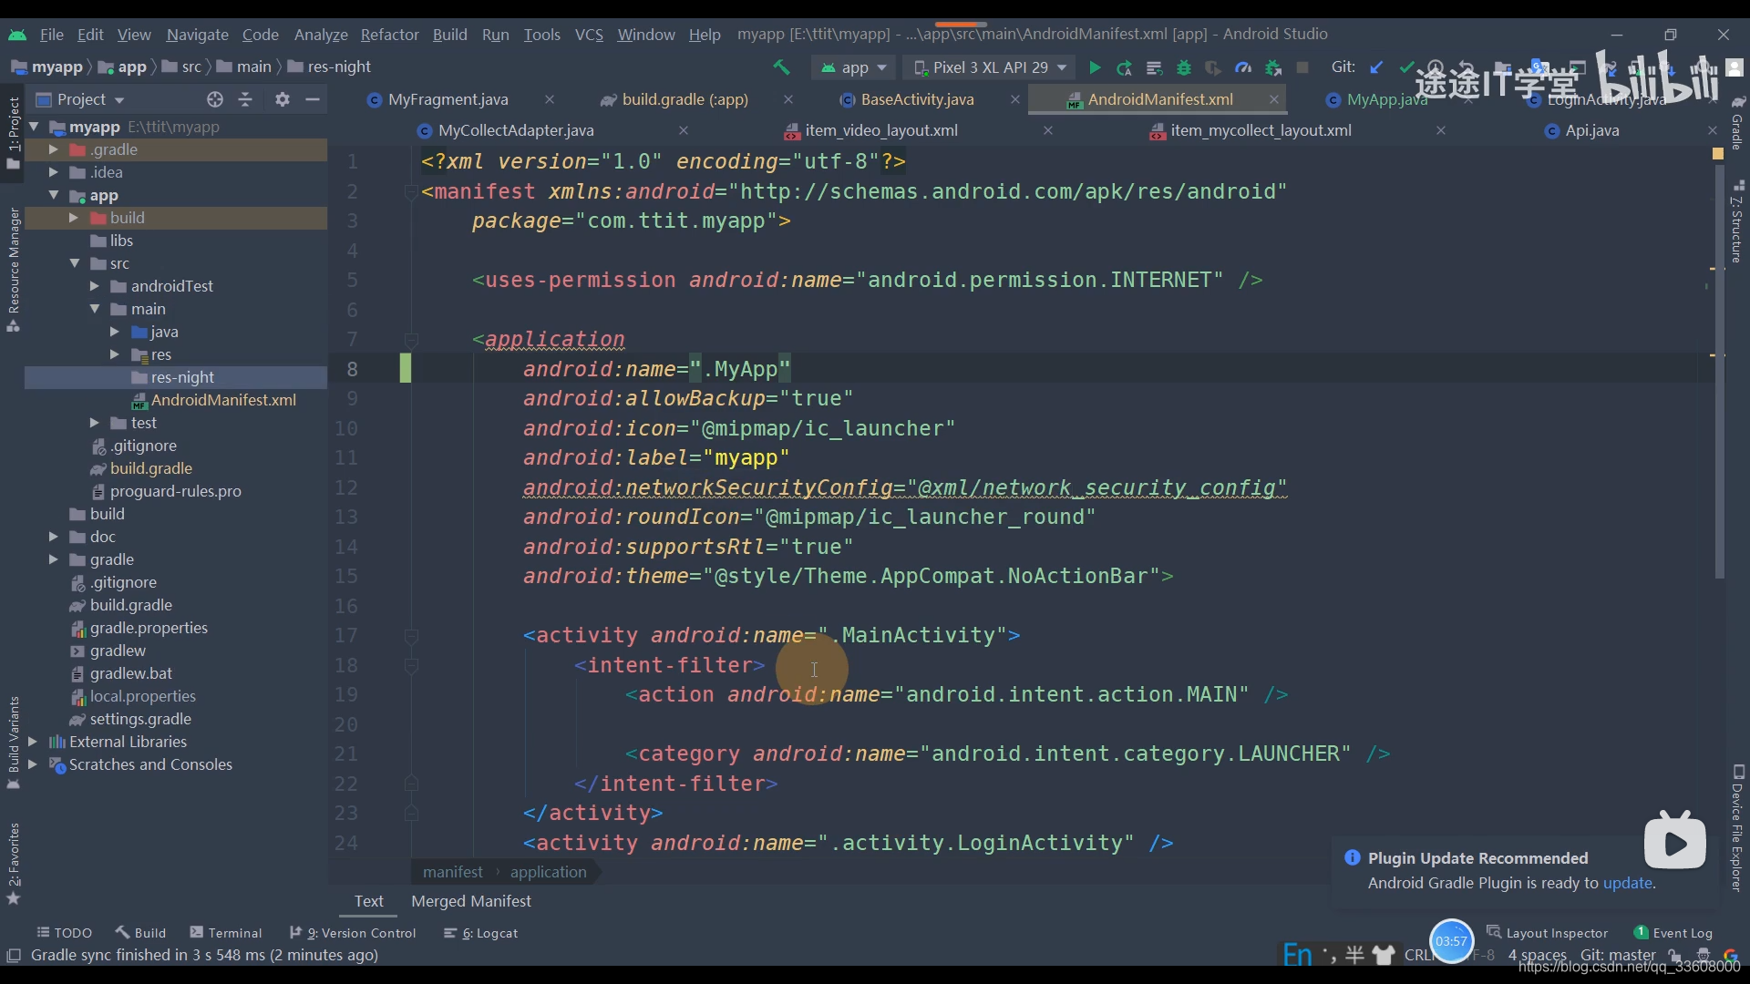Toggle the Gradle side tool window
Viewport: 1750px width, 984px height.
click(x=1737, y=123)
